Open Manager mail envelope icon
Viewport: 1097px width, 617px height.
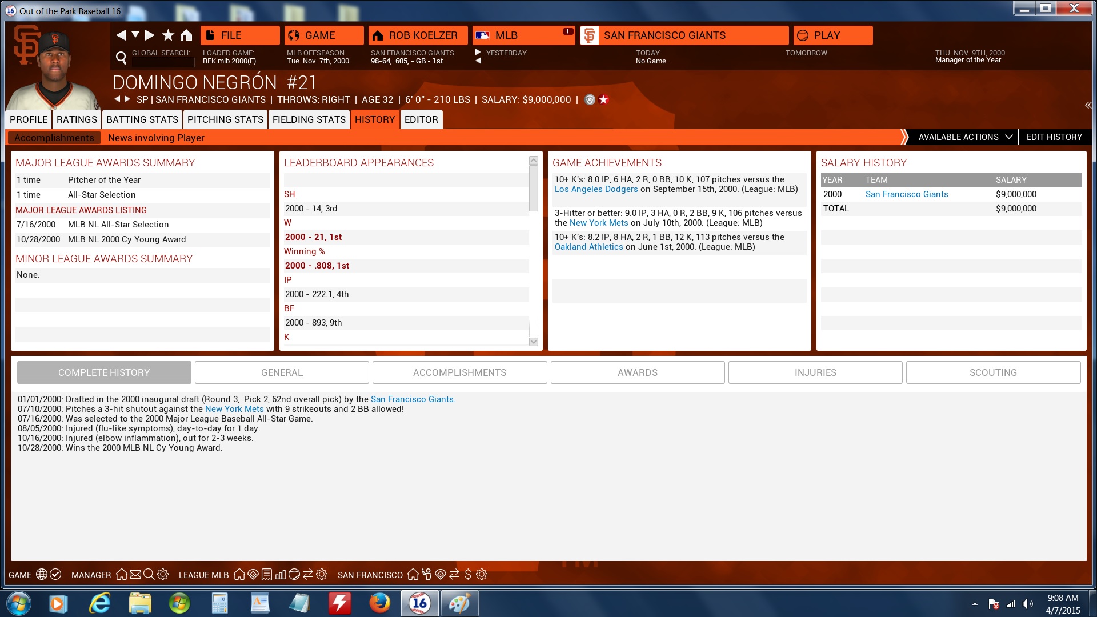point(135,575)
